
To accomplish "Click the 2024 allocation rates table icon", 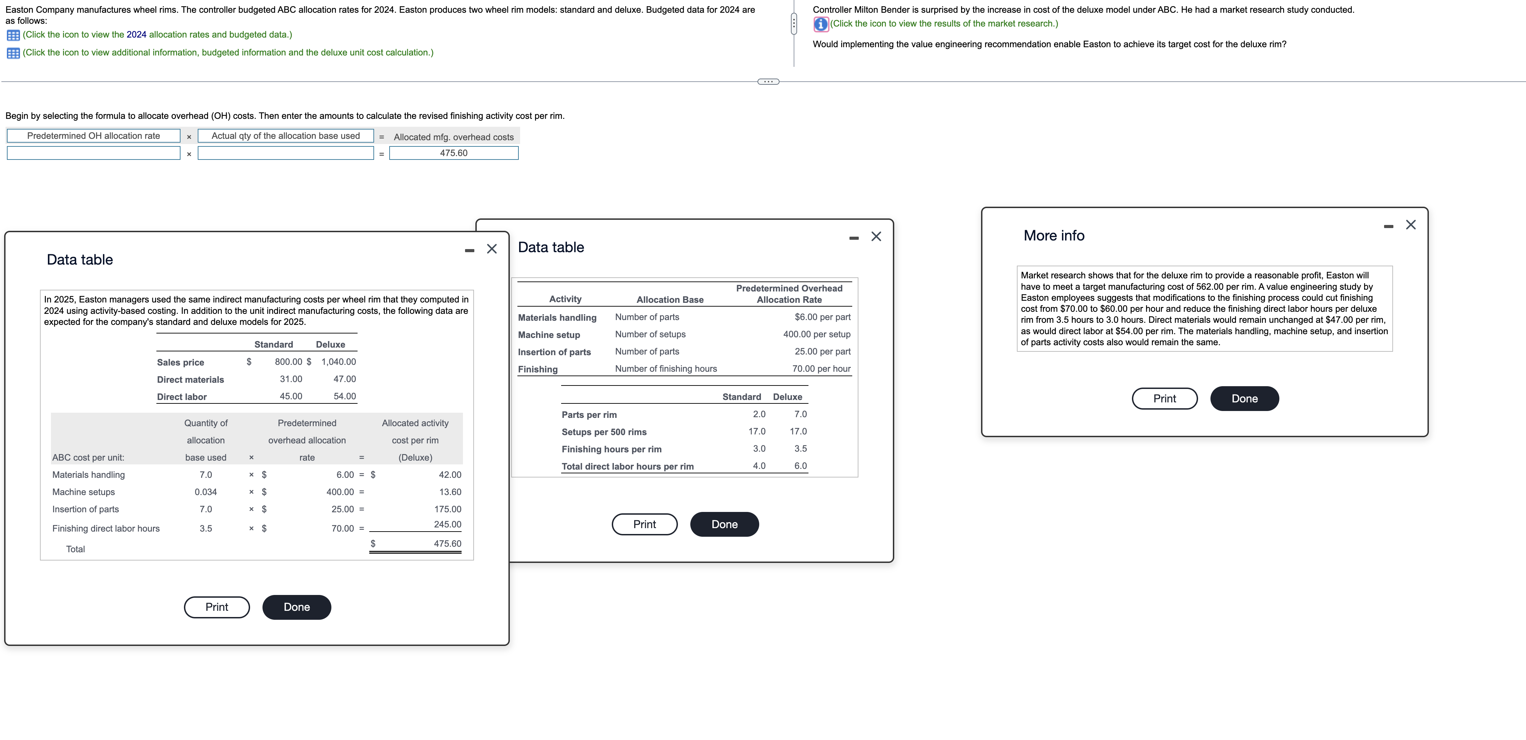I will click(13, 35).
